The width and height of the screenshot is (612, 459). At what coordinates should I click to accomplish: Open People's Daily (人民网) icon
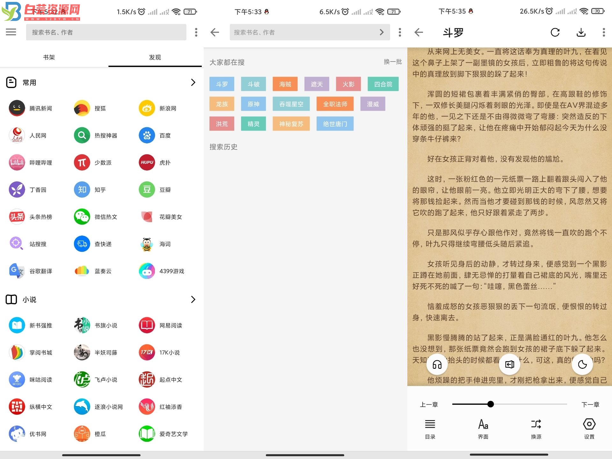(17, 135)
